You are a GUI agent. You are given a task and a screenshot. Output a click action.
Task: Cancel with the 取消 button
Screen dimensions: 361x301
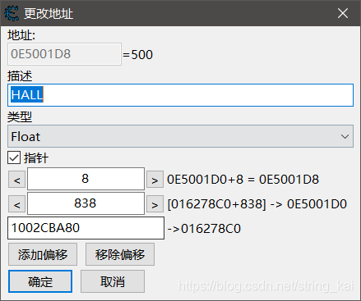pyautogui.click(x=113, y=281)
